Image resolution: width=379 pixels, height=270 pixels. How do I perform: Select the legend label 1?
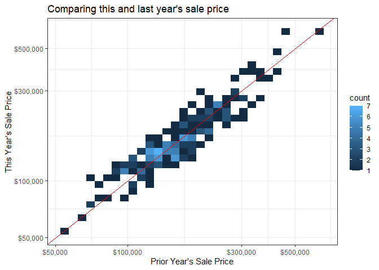tap(369, 171)
